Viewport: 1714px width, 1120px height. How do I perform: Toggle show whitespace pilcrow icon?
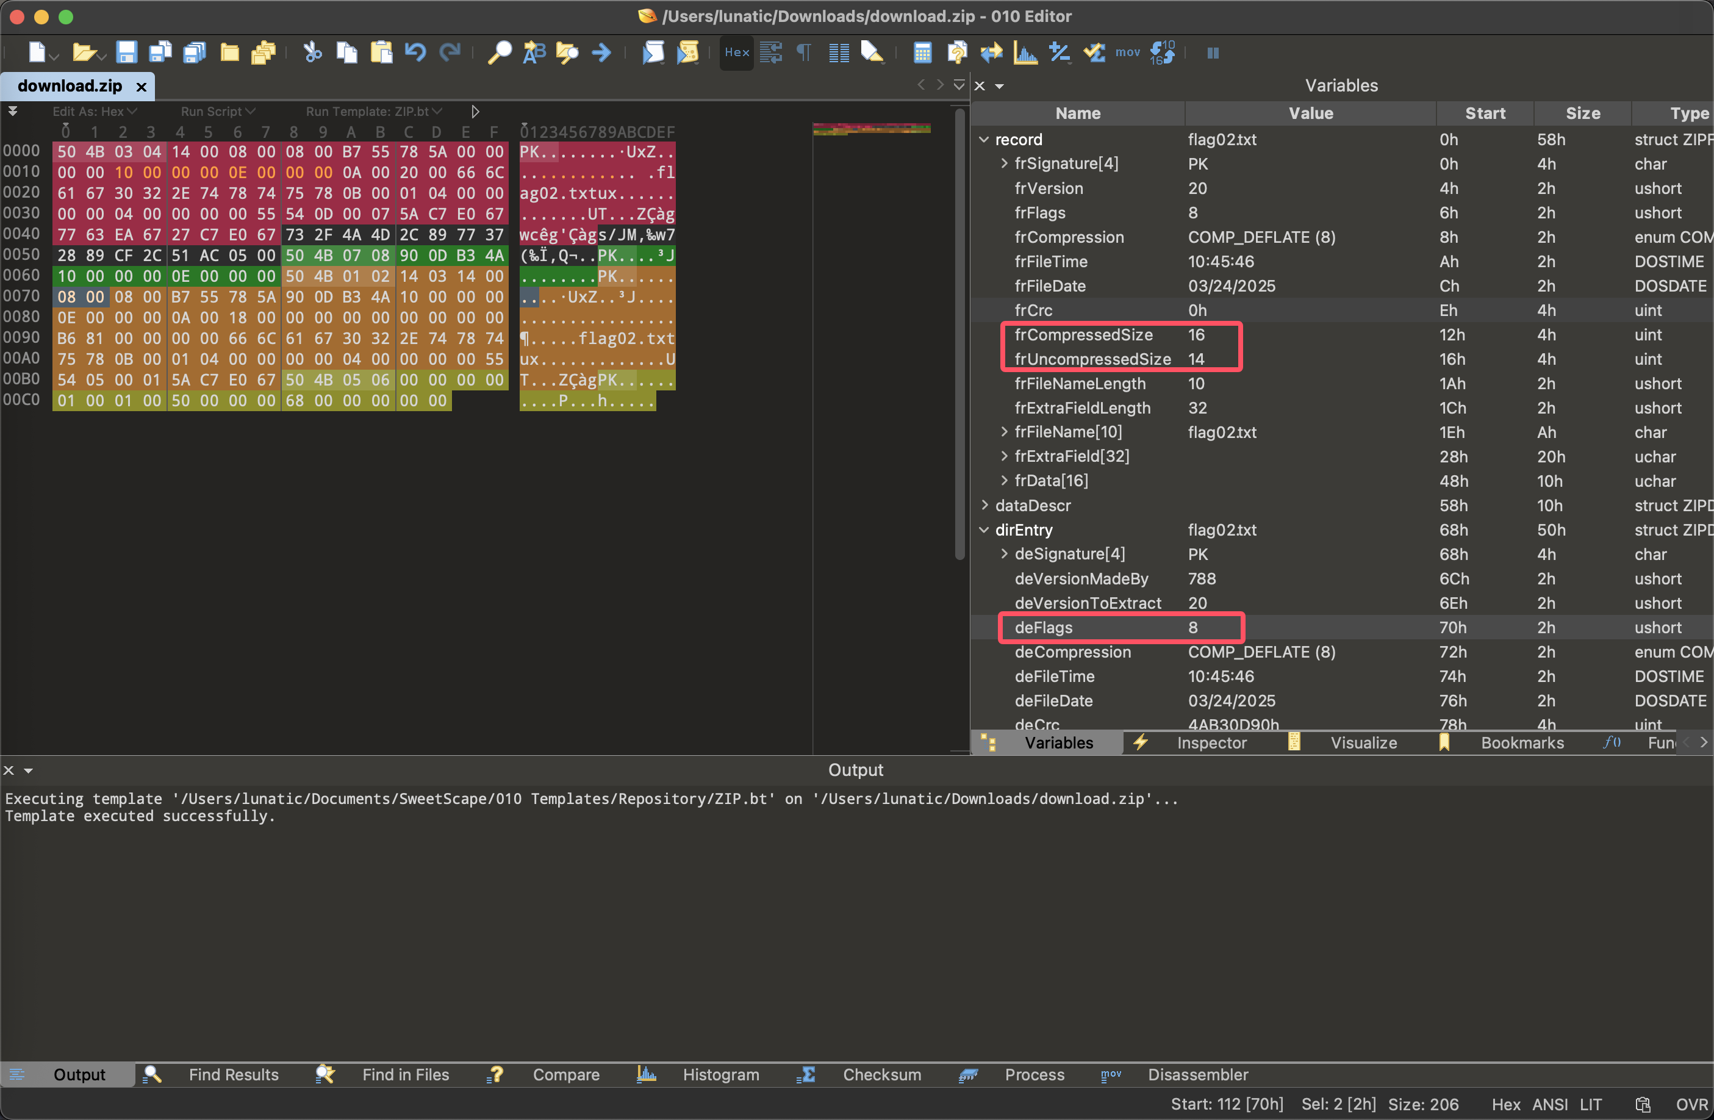coord(805,52)
